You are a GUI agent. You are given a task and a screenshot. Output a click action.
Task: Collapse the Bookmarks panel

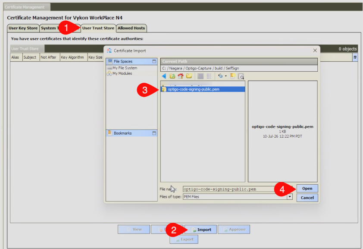[x=154, y=133]
